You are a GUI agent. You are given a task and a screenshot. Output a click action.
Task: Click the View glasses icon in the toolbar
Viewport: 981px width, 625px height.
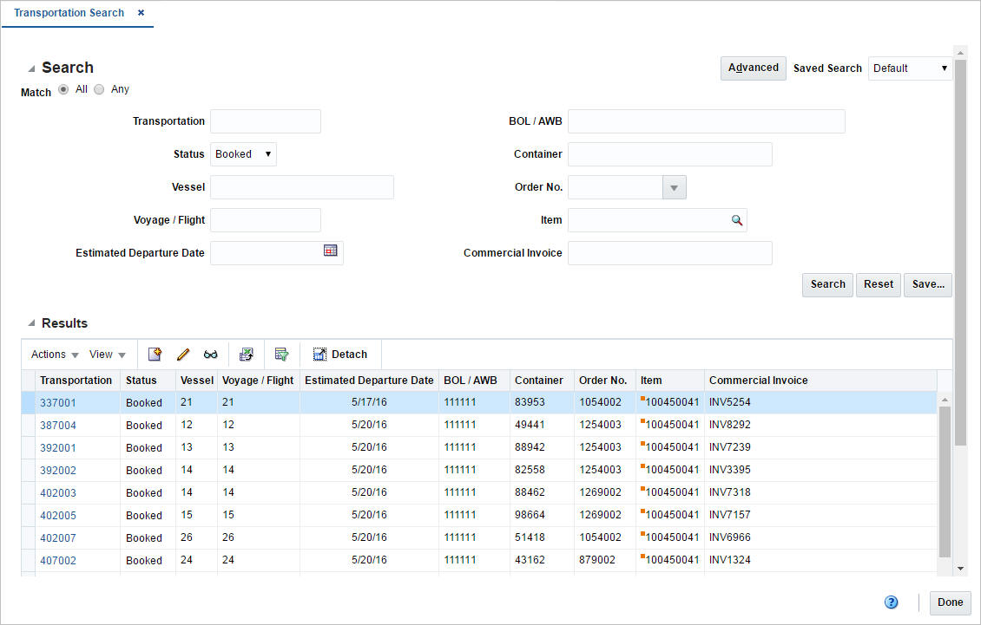[211, 354]
